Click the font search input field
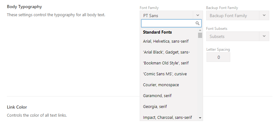 (168, 23)
